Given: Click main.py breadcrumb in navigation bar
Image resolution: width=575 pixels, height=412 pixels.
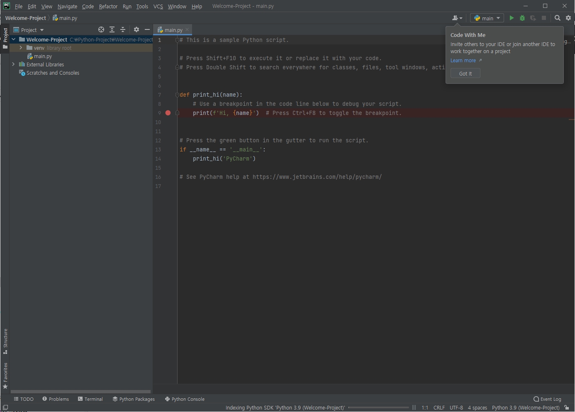Looking at the screenshot, I should (x=65, y=18).
